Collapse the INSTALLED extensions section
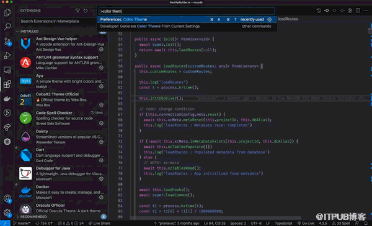 click(x=61, y=32)
